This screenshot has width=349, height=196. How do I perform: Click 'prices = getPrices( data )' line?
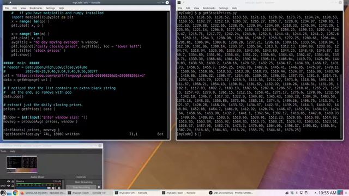[x=29, y=109]
